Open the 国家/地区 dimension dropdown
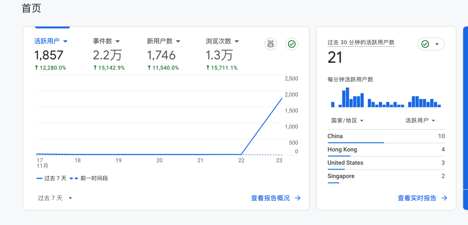 (347, 121)
